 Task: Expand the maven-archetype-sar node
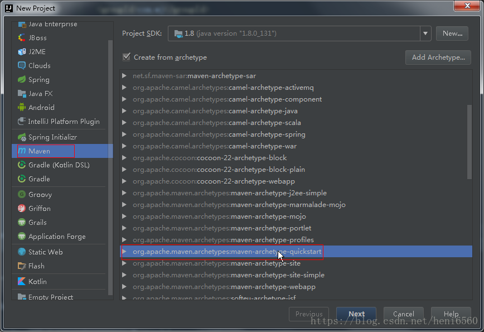[124, 76]
